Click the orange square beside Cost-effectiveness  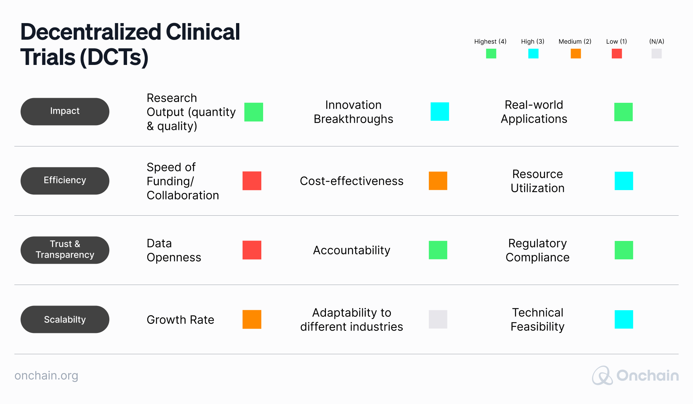438,181
